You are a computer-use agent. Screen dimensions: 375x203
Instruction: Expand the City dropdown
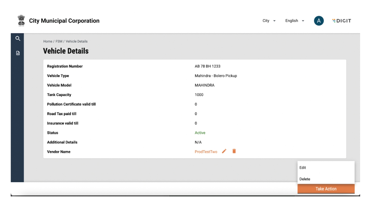click(x=269, y=21)
